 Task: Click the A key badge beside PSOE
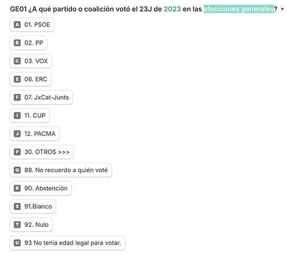pyautogui.click(x=17, y=25)
